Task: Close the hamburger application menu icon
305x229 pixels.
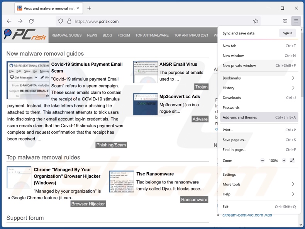Action: tap(296, 21)
